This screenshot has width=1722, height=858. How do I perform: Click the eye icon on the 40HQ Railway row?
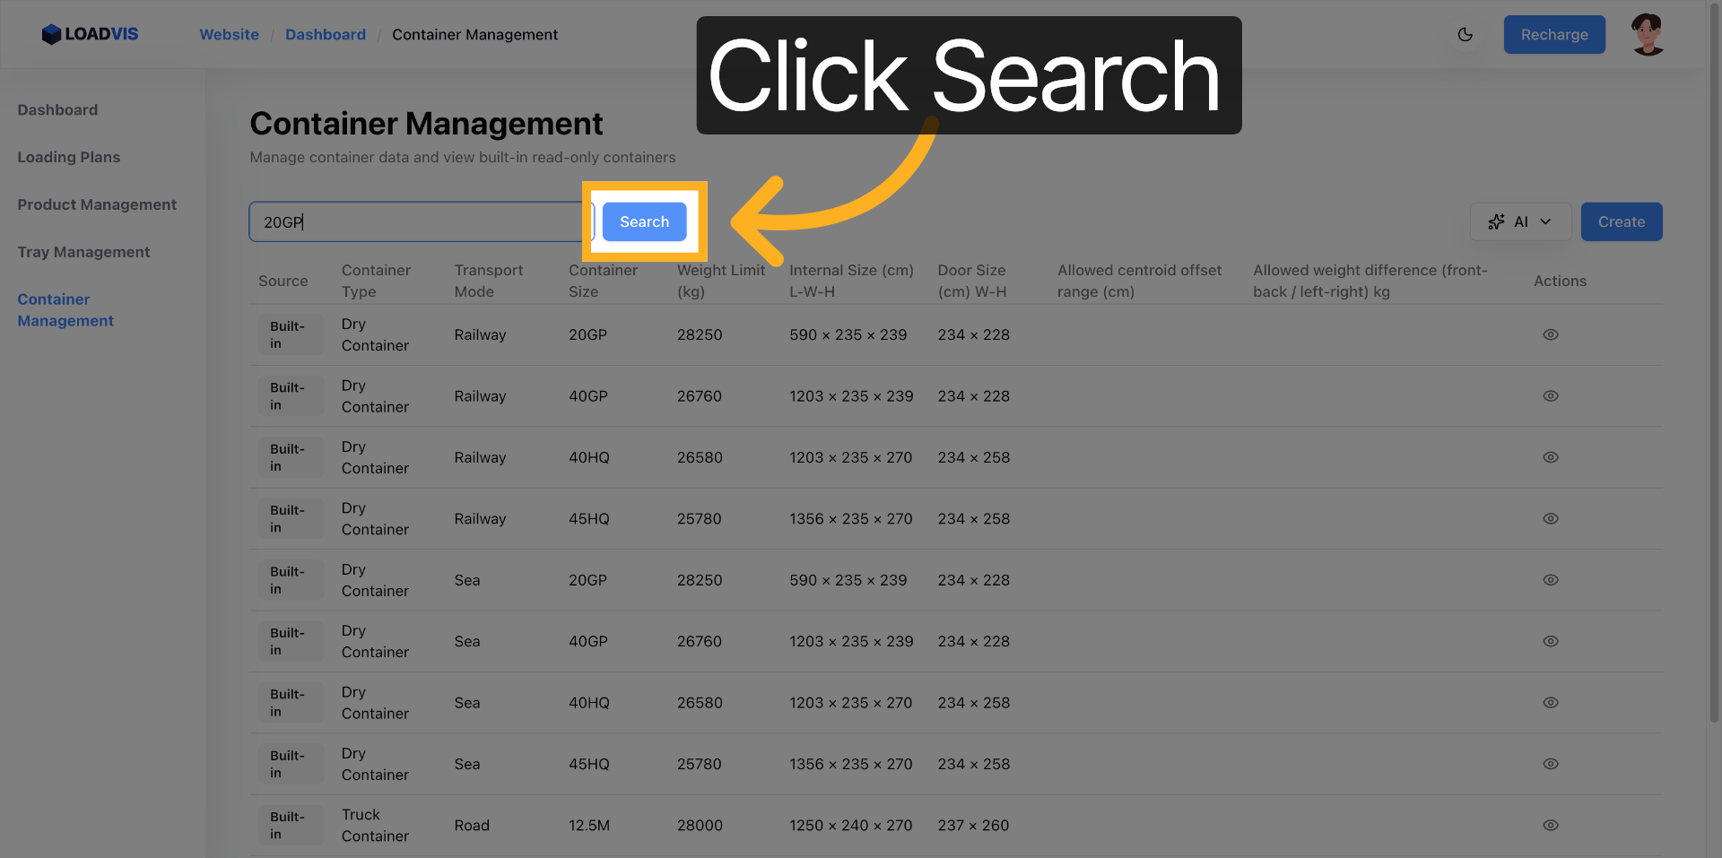tap(1552, 457)
